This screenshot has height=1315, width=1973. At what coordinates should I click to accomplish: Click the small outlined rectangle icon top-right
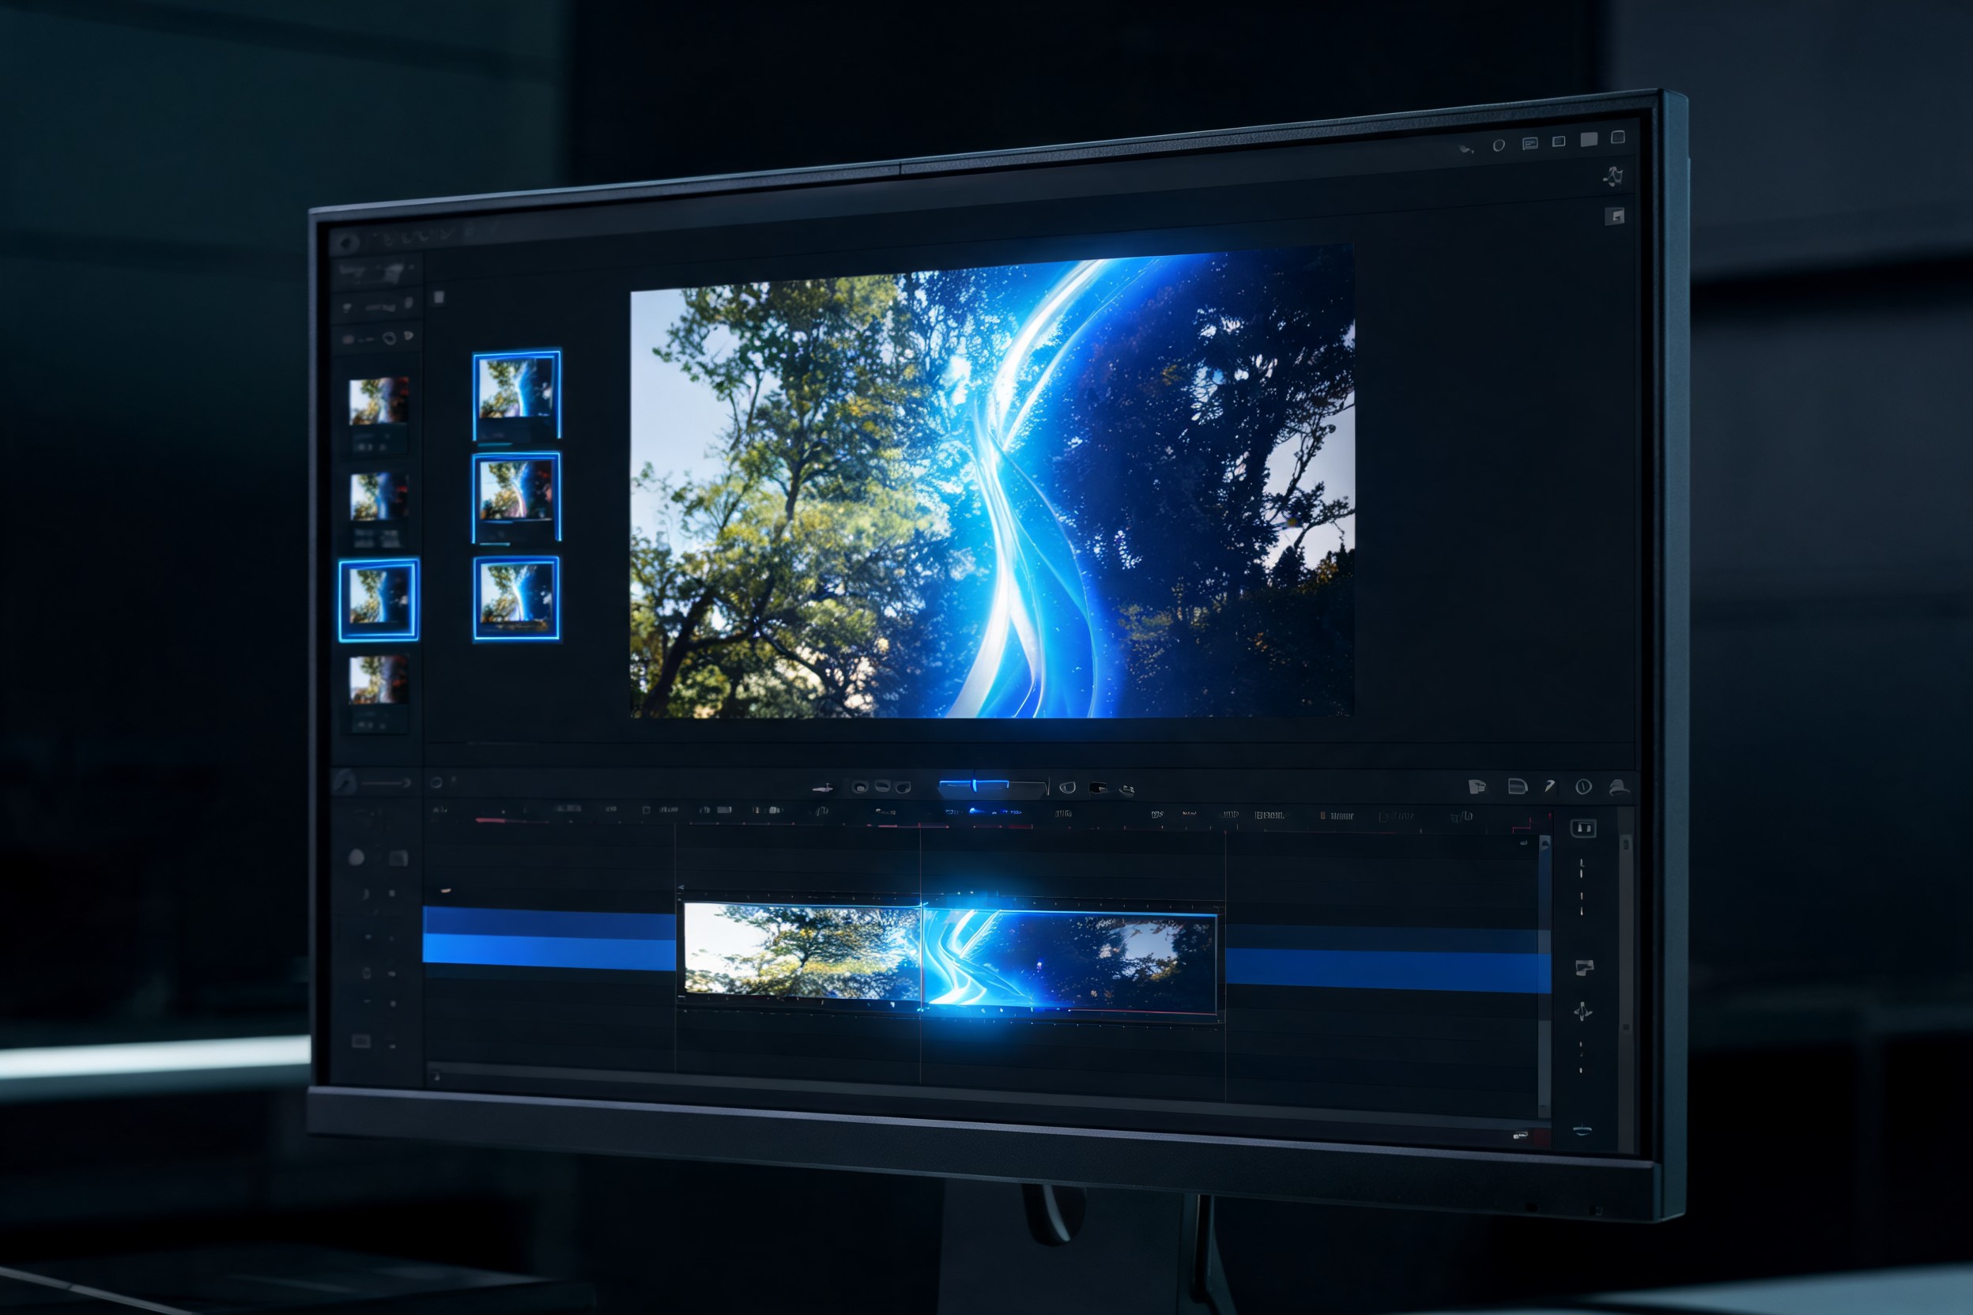coord(1559,141)
